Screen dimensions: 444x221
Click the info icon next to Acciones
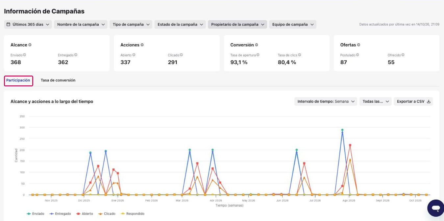(x=142, y=45)
